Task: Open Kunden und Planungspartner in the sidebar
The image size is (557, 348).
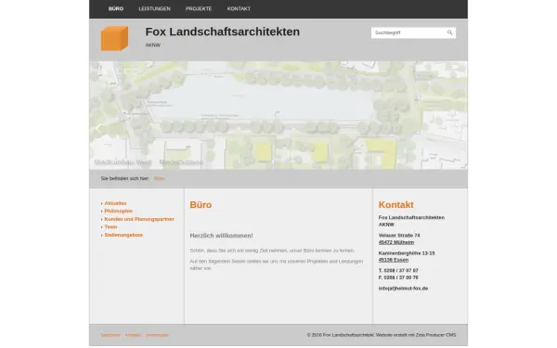Action: [x=139, y=219]
